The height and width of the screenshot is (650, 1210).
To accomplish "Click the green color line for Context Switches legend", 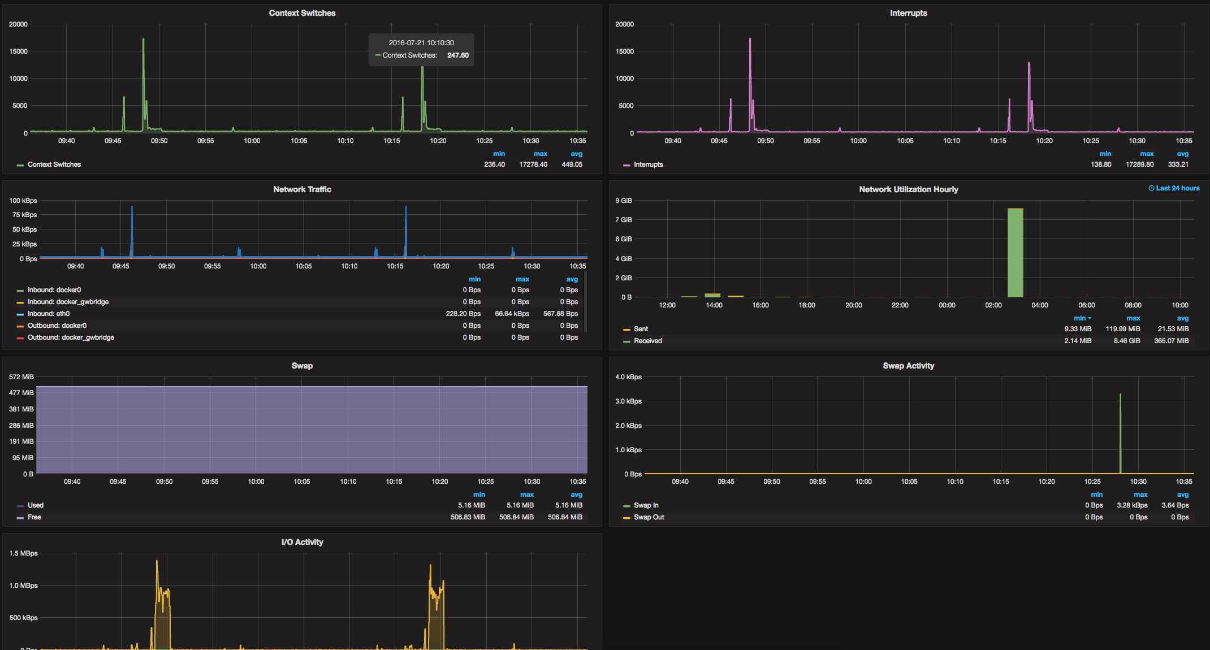I will 20,165.
